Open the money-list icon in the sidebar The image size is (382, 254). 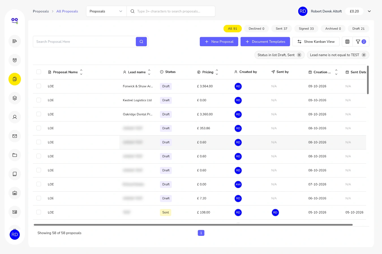[15, 212]
